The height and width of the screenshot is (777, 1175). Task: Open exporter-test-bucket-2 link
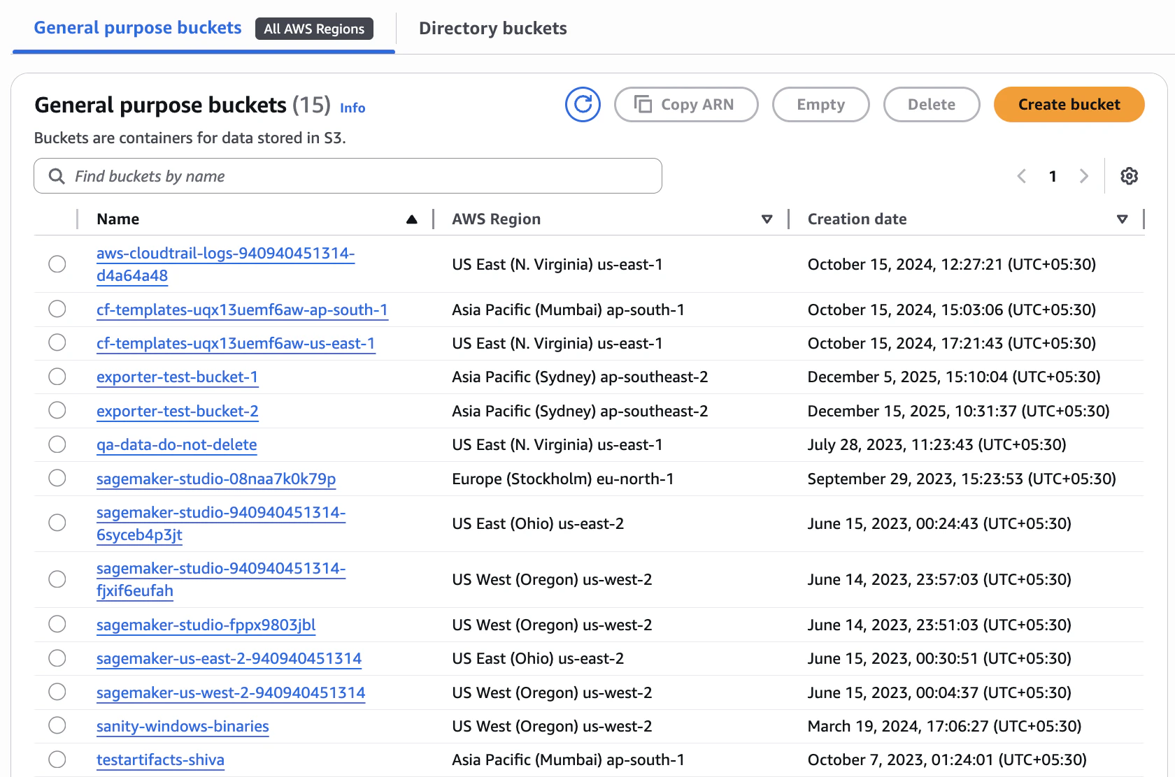coord(177,411)
